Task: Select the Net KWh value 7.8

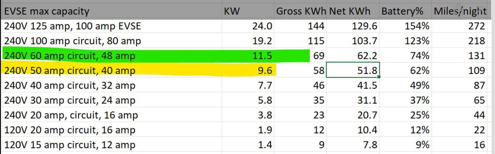Action: click(x=370, y=145)
